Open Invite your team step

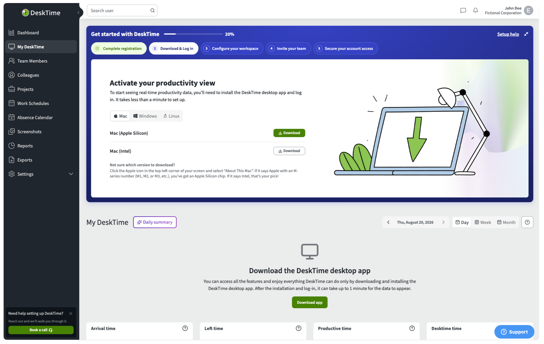click(288, 48)
